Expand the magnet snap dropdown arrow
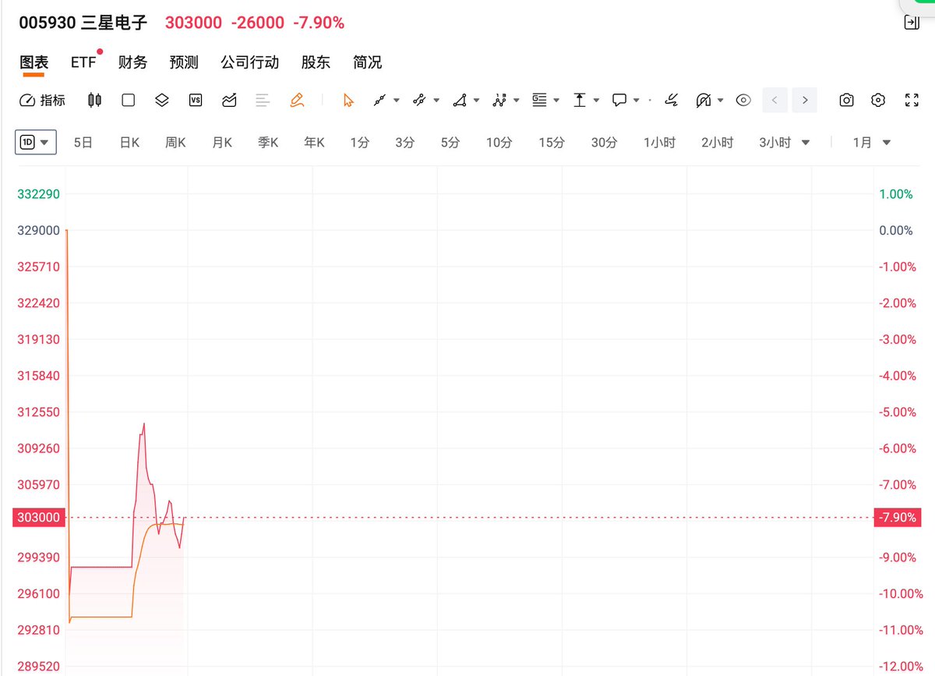This screenshot has height=676, width=935. click(x=721, y=100)
